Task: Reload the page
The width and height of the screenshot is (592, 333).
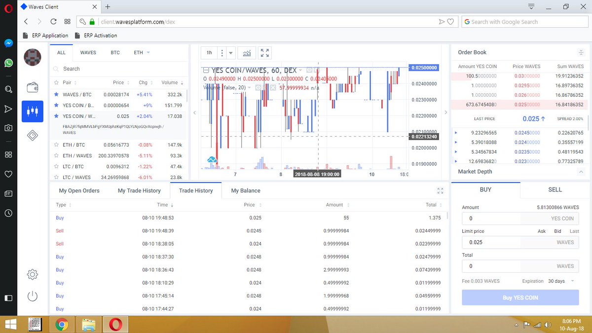Action: pyautogui.click(x=53, y=22)
